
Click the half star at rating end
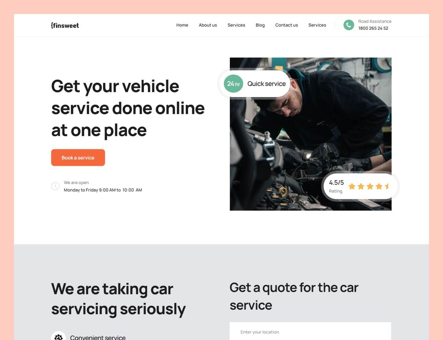click(x=387, y=186)
